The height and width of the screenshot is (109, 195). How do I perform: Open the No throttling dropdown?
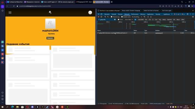click(x=137, y=17)
